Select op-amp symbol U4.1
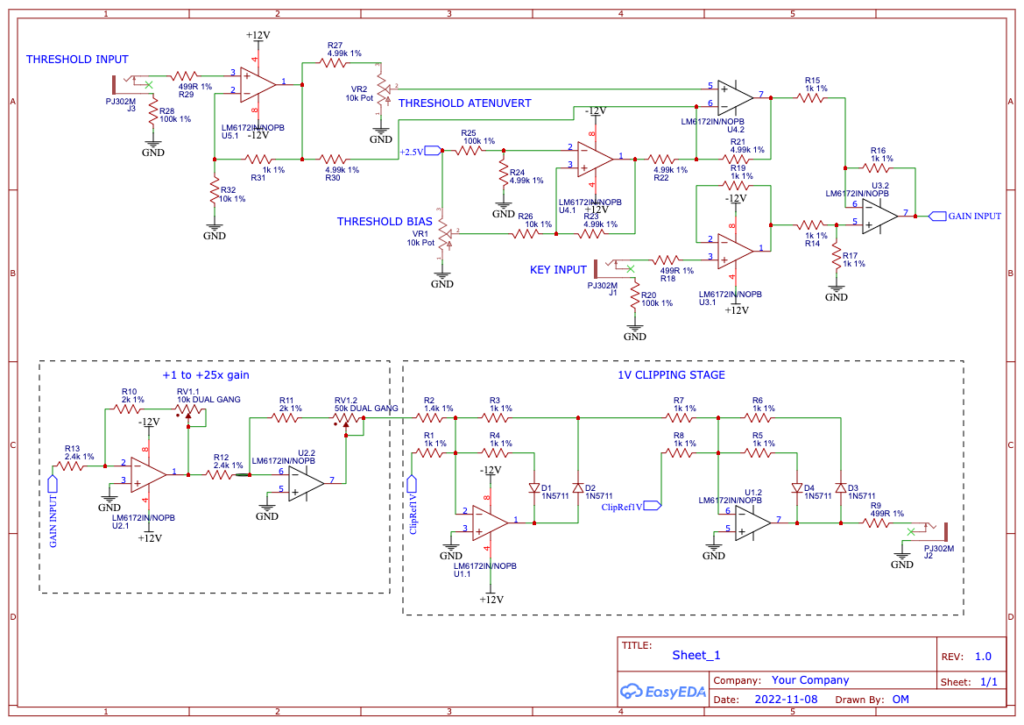1024x725 pixels. 594,158
